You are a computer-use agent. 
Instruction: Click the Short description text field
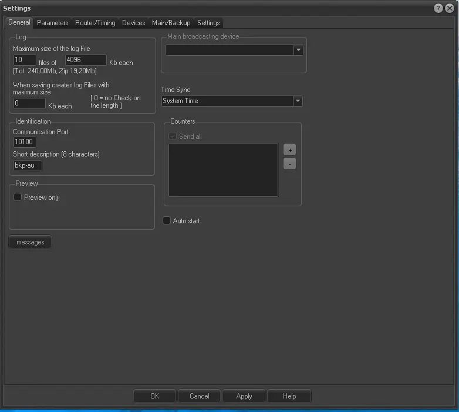click(28, 165)
